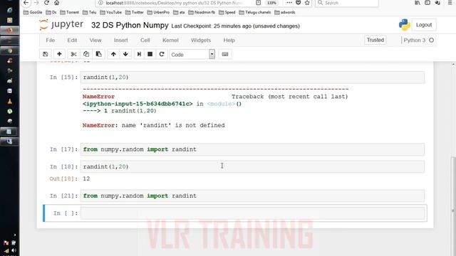Open the Help menu
456x256 pixels.
[229, 41]
